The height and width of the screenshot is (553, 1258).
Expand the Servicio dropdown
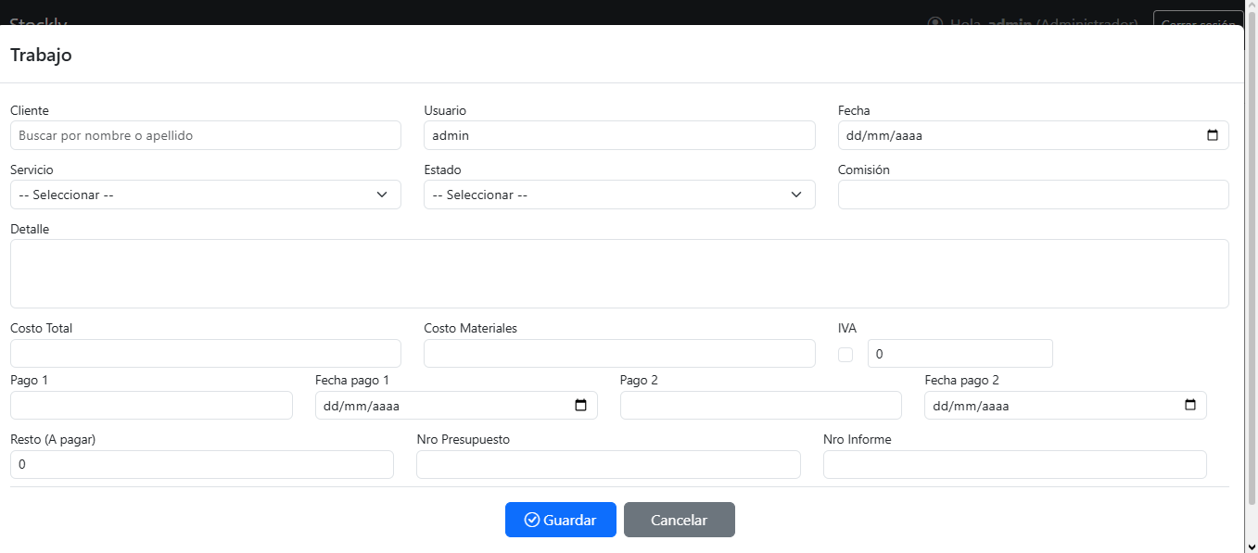(x=206, y=195)
